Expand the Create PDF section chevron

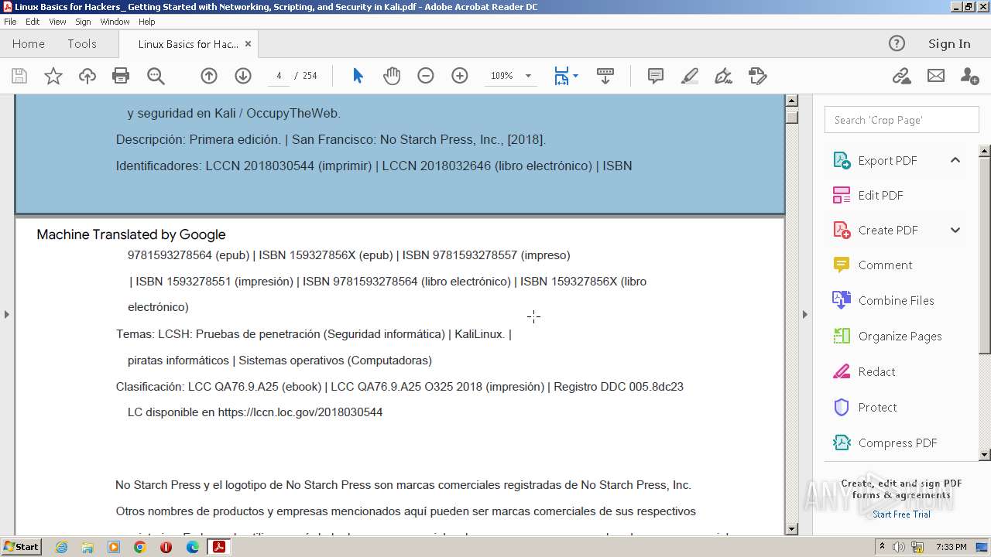pos(955,230)
